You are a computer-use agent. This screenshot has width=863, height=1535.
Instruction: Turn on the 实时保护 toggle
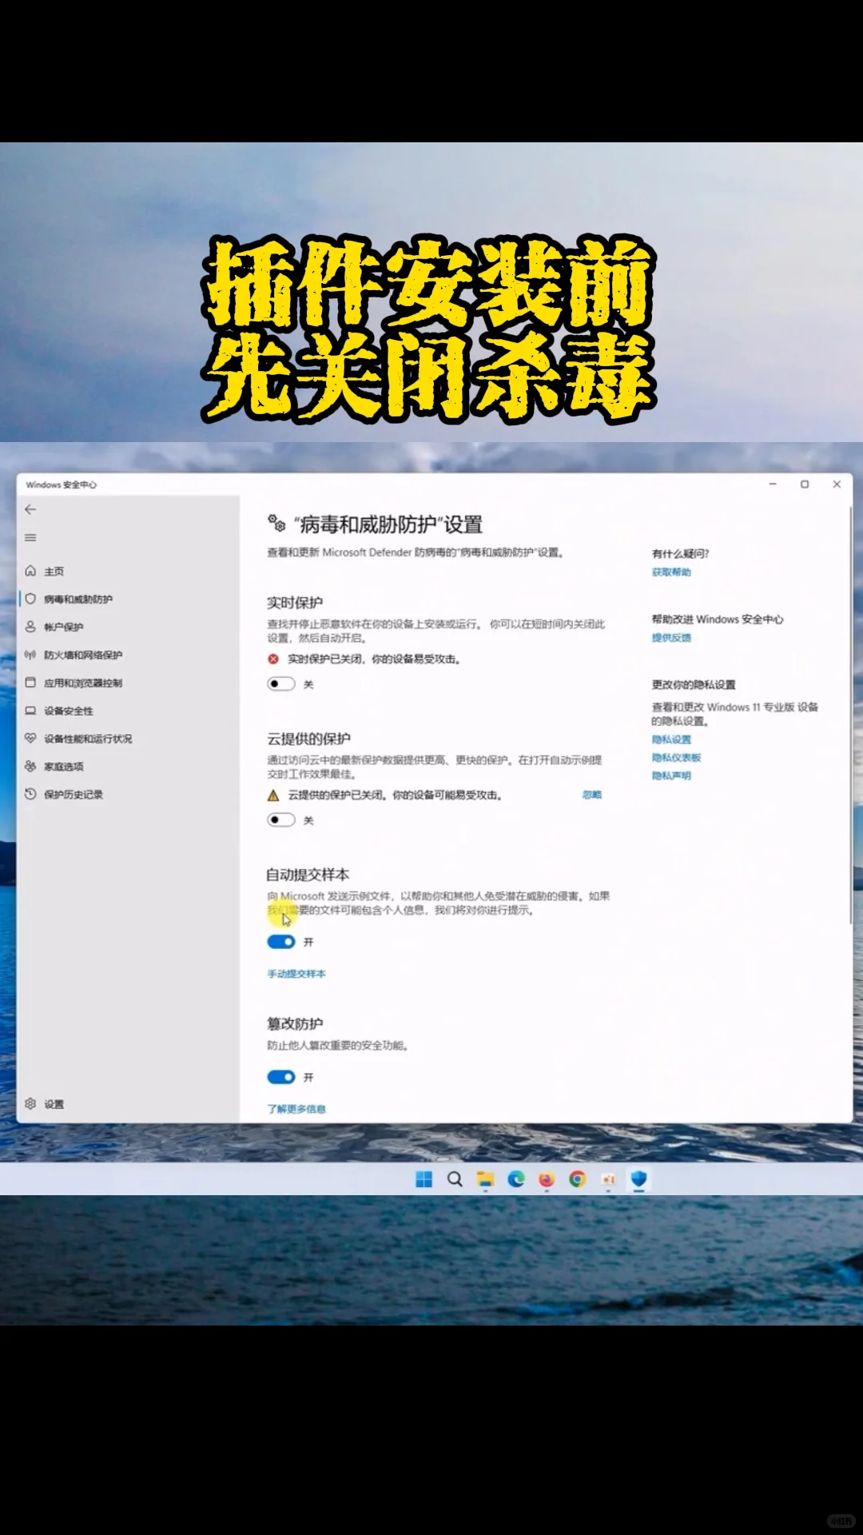pyautogui.click(x=281, y=684)
